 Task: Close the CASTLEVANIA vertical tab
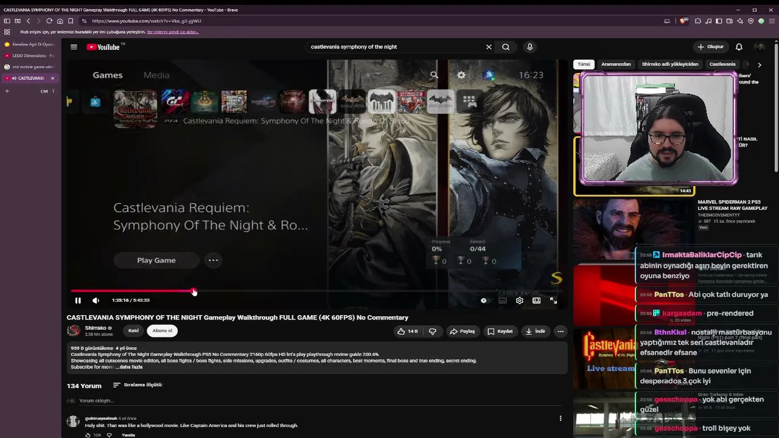tap(52, 78)
